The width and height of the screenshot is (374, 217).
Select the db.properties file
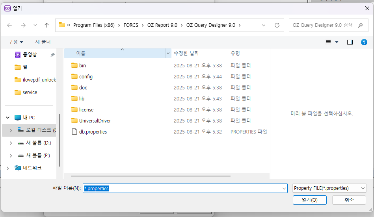(93, 132)
